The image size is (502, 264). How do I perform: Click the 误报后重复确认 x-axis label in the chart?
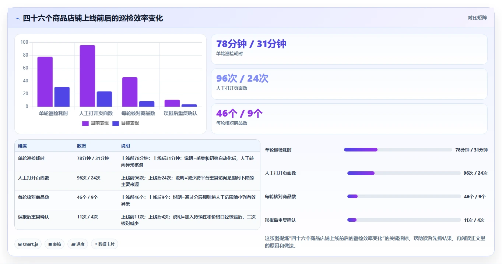180,113
